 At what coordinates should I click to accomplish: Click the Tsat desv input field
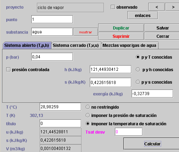[129, 132]
